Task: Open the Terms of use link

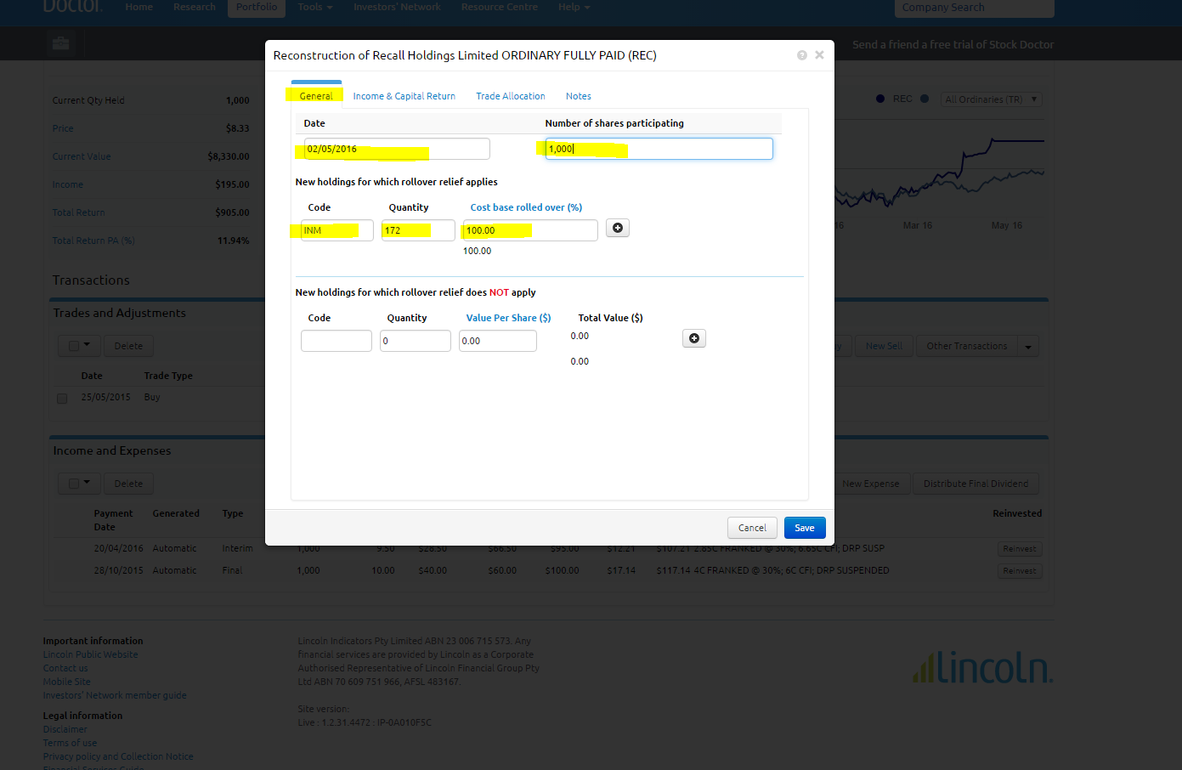Action: (70, 743)
